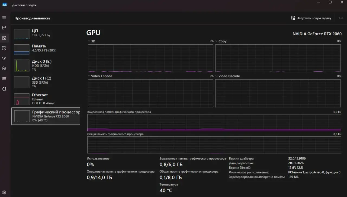The height and width of the screenshot is (197, 347).
Task: Click the Запустить новую задачу button
Action: click(x=311, y=18)
